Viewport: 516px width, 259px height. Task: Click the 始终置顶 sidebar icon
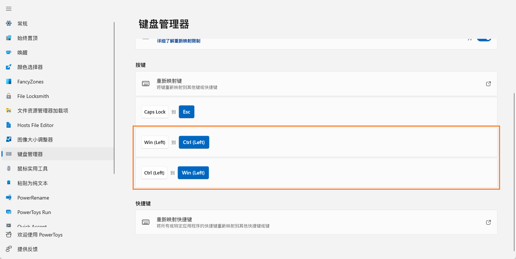tap(9, 38)
